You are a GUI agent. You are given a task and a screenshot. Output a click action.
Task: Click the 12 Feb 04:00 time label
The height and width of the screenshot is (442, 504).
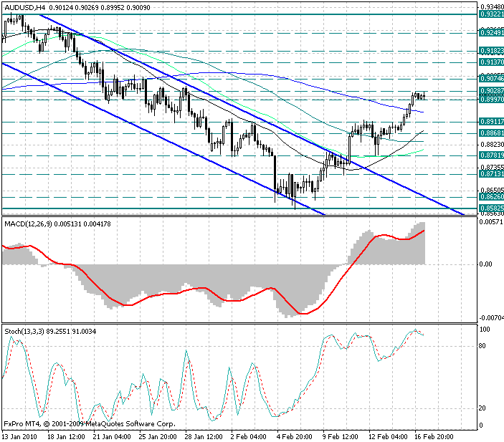pyautogui.click(x=388, y=437)
